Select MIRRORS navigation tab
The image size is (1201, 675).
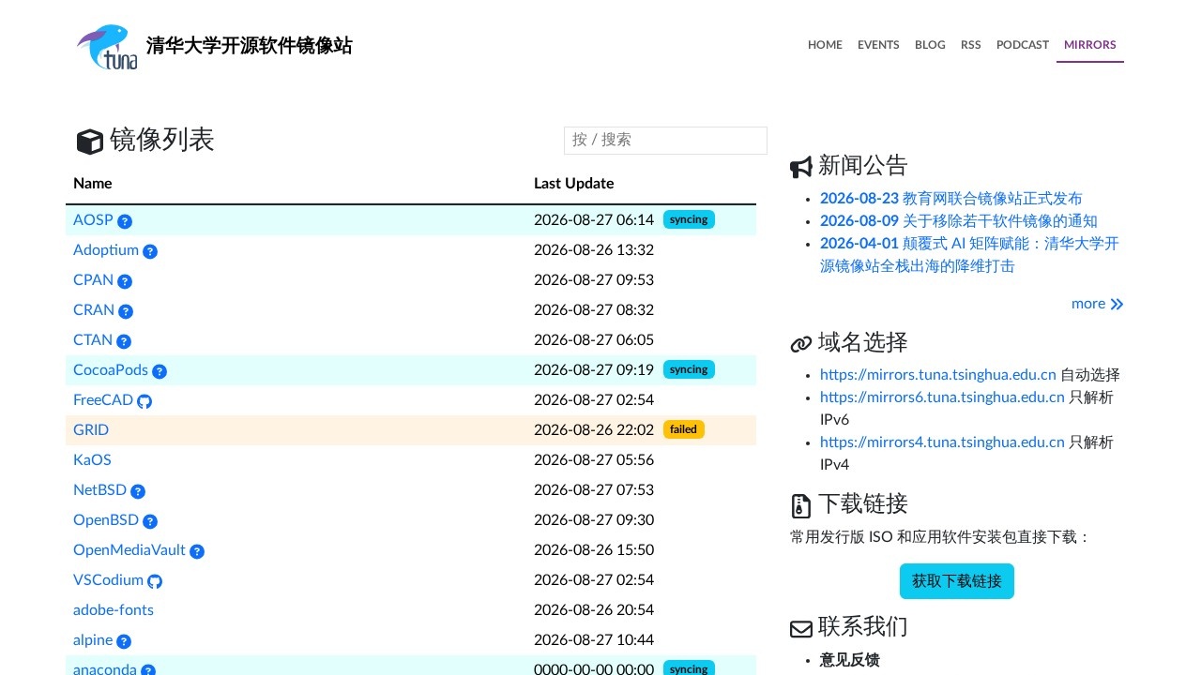point(1090,45)
